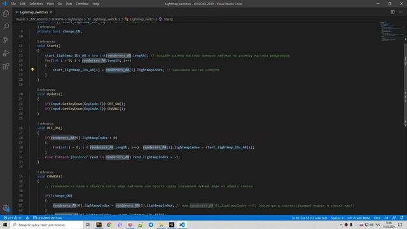Open the editor More Actions ellipsis
Image resolution: width=407 pixels, height=229 pixels.
click(x=401, y=12)
